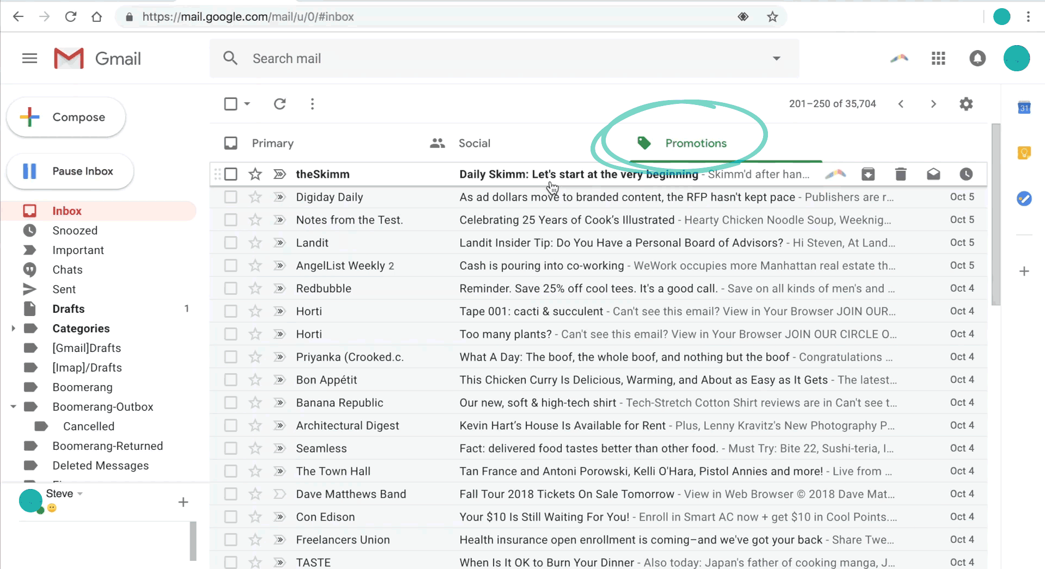
Task: Switch to the Social tab
Action: pos(474,143)
